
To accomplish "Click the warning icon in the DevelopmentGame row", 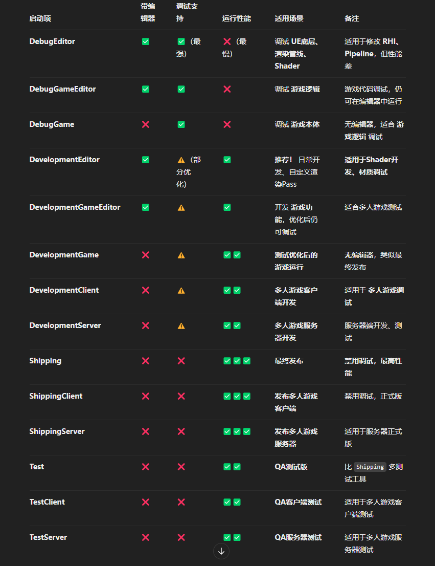I will (181, 255).
